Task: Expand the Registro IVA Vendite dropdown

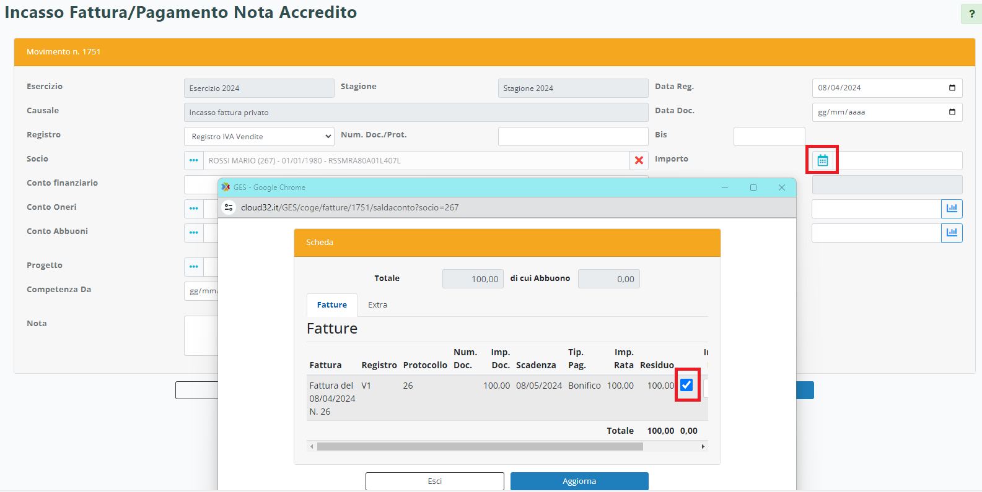Action: (x=259, y=137)
